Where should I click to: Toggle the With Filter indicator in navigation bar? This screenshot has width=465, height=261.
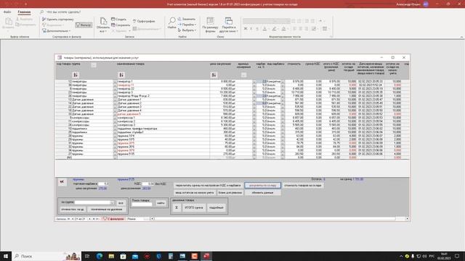point(113,219)
